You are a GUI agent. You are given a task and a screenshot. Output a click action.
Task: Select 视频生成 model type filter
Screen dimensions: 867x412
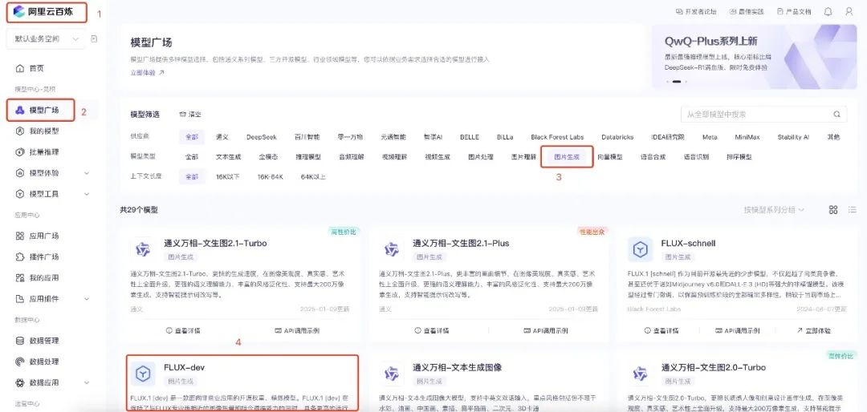point(438,157)
